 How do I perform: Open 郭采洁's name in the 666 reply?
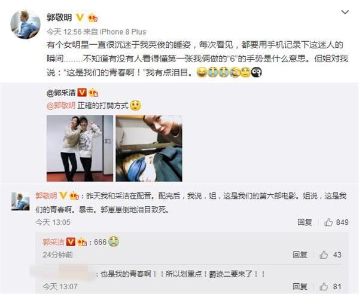click(53, 242)
